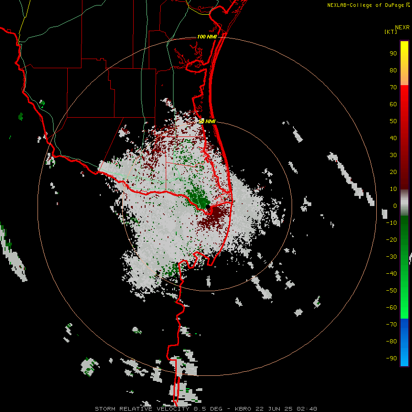Click the 0 value on velocity scale
Screen dimensions: 412x412
tap(395, 206)
